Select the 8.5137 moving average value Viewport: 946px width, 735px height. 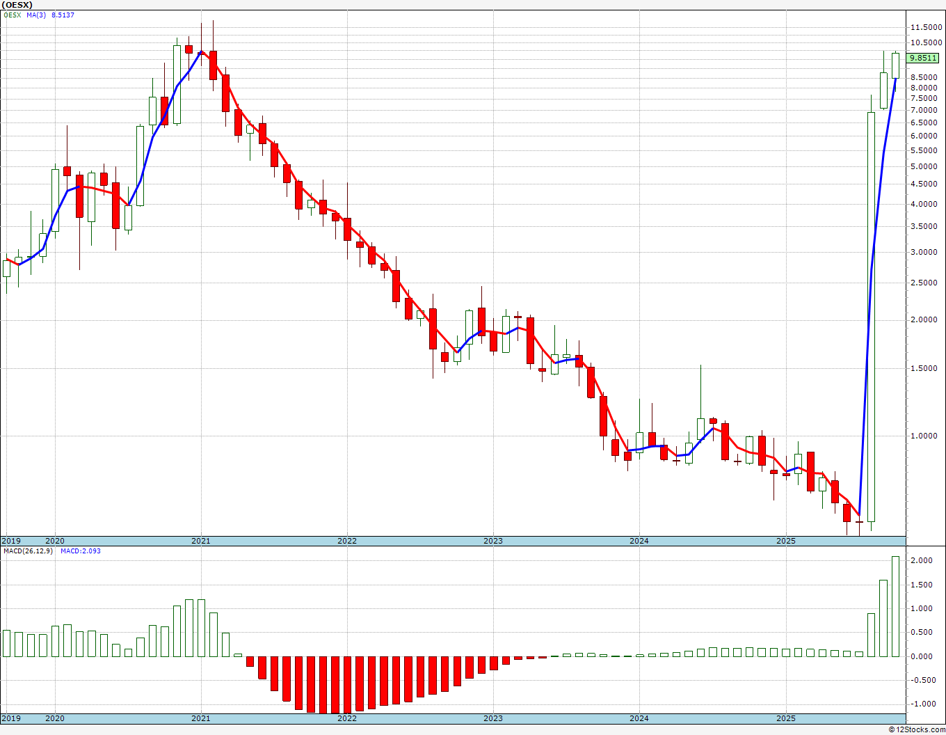tap(63, 15)
